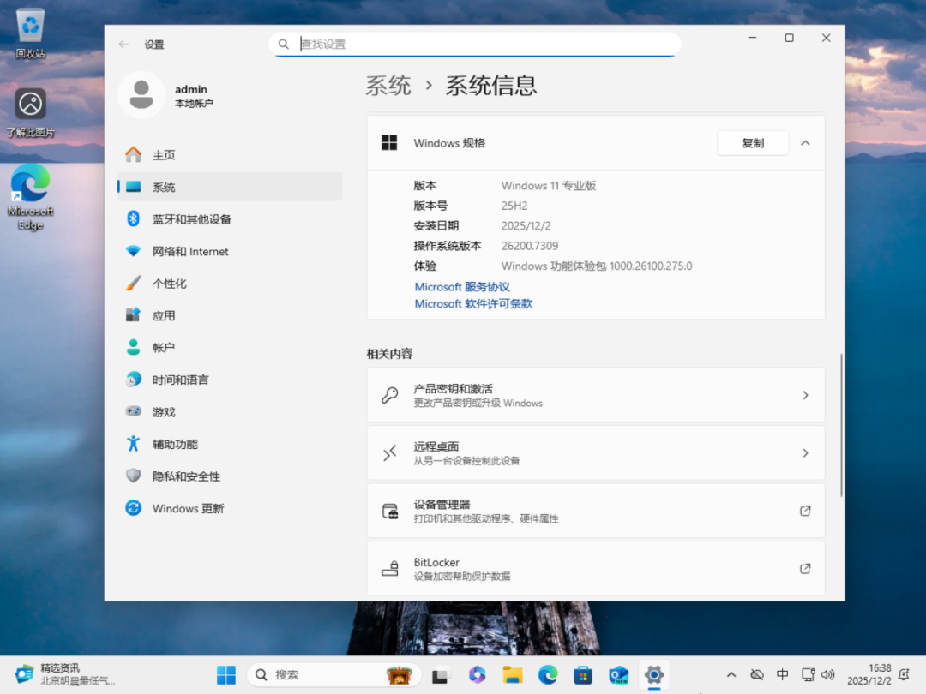Image resolution: width=926 pixels, height=694 pixels.
Task: Click the Windows logo in Windows 规格
Action: point(389,143)
